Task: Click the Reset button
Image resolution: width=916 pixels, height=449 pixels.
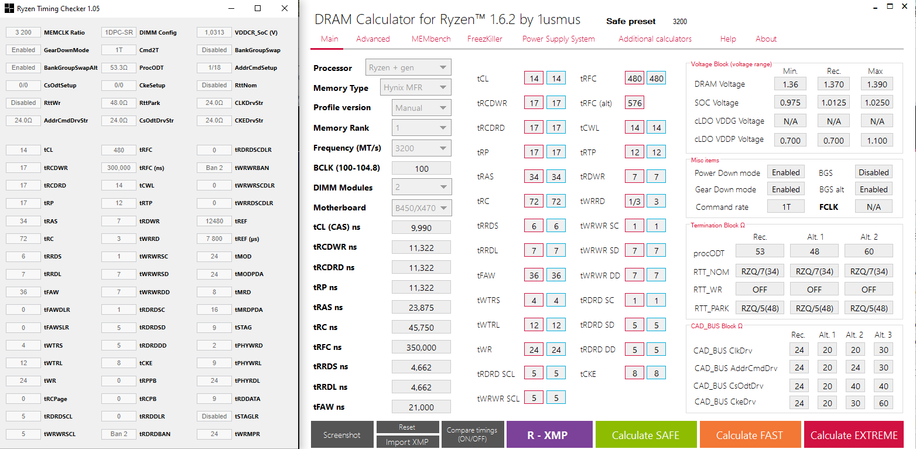Action: click(x=407, y=427)
